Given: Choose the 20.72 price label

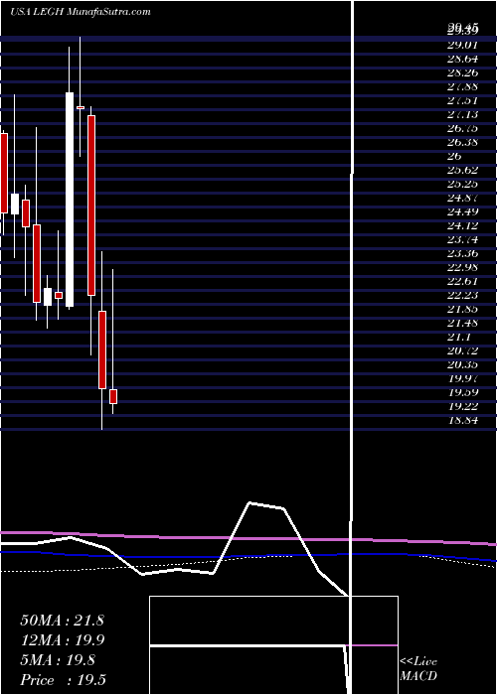Looking at the screenshot, I should click(x=462, y=350).
